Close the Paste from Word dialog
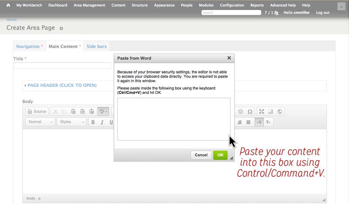Screen dimensions: 349x204 pos(229,58)
